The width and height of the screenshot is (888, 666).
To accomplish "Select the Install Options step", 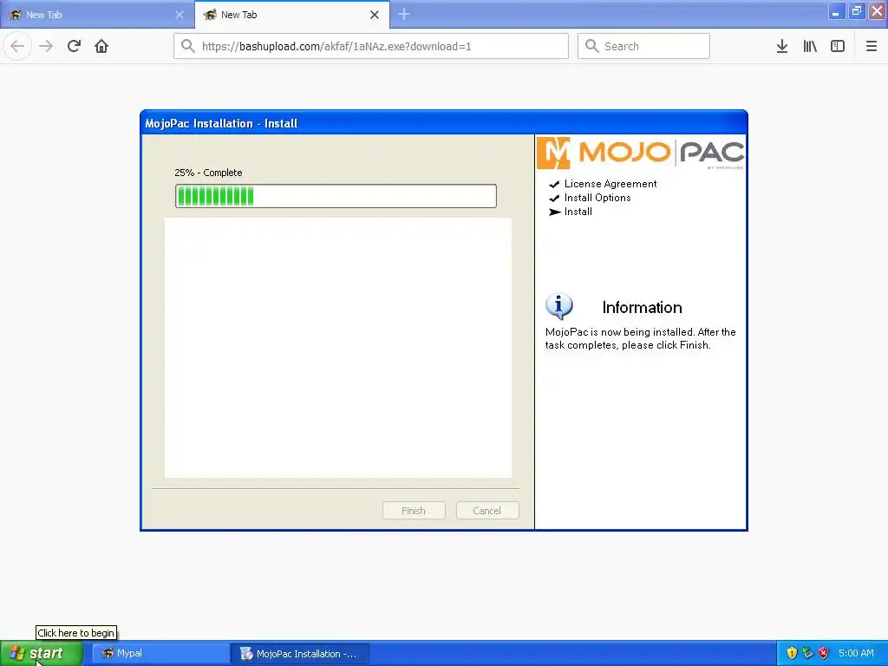I will click(x=597, y=198).
